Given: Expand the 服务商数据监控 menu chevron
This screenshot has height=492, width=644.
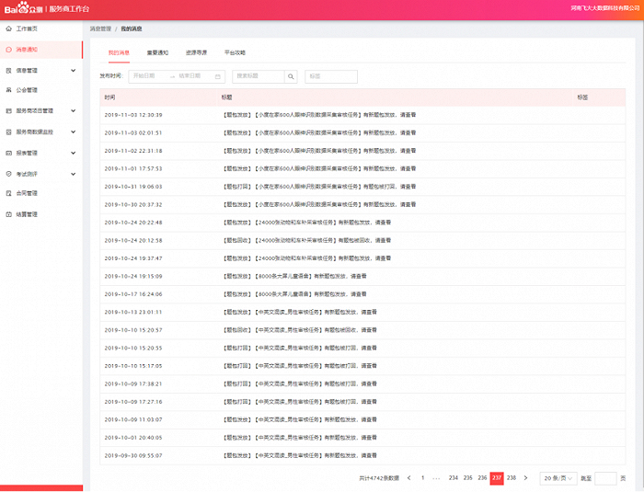Looking at the screenshot, I should point(73,132).
